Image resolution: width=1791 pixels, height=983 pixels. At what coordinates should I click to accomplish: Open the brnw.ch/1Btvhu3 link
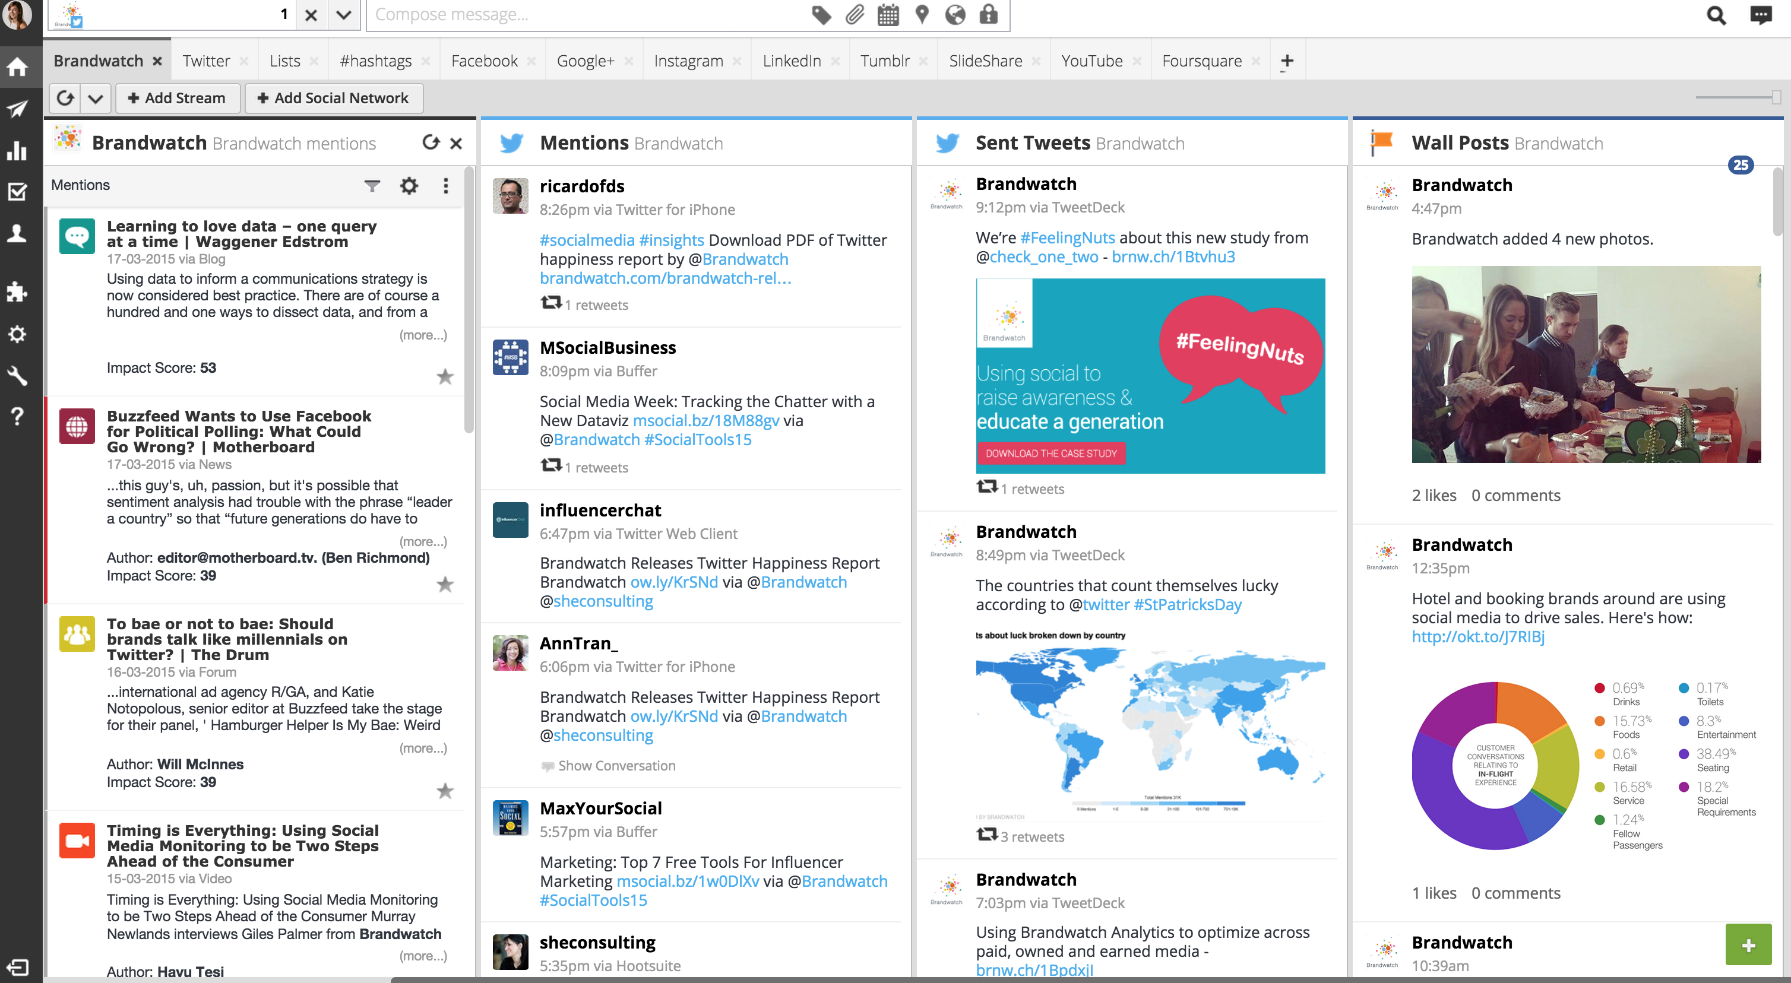[x=1173, y=256]
